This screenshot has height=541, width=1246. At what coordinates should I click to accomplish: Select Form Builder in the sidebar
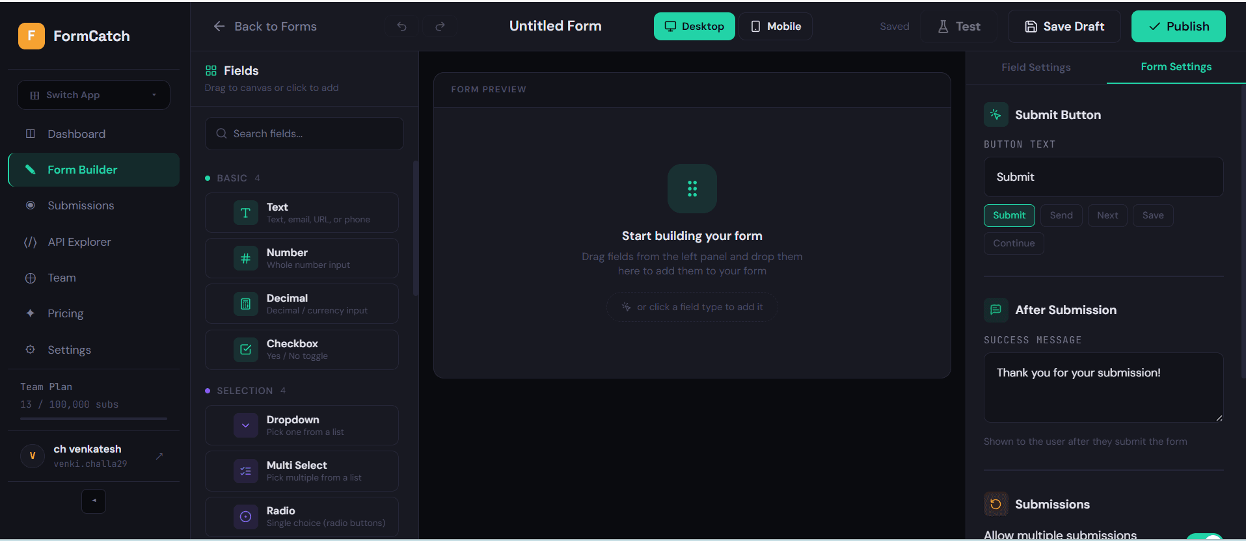click(x=94, y=170)
